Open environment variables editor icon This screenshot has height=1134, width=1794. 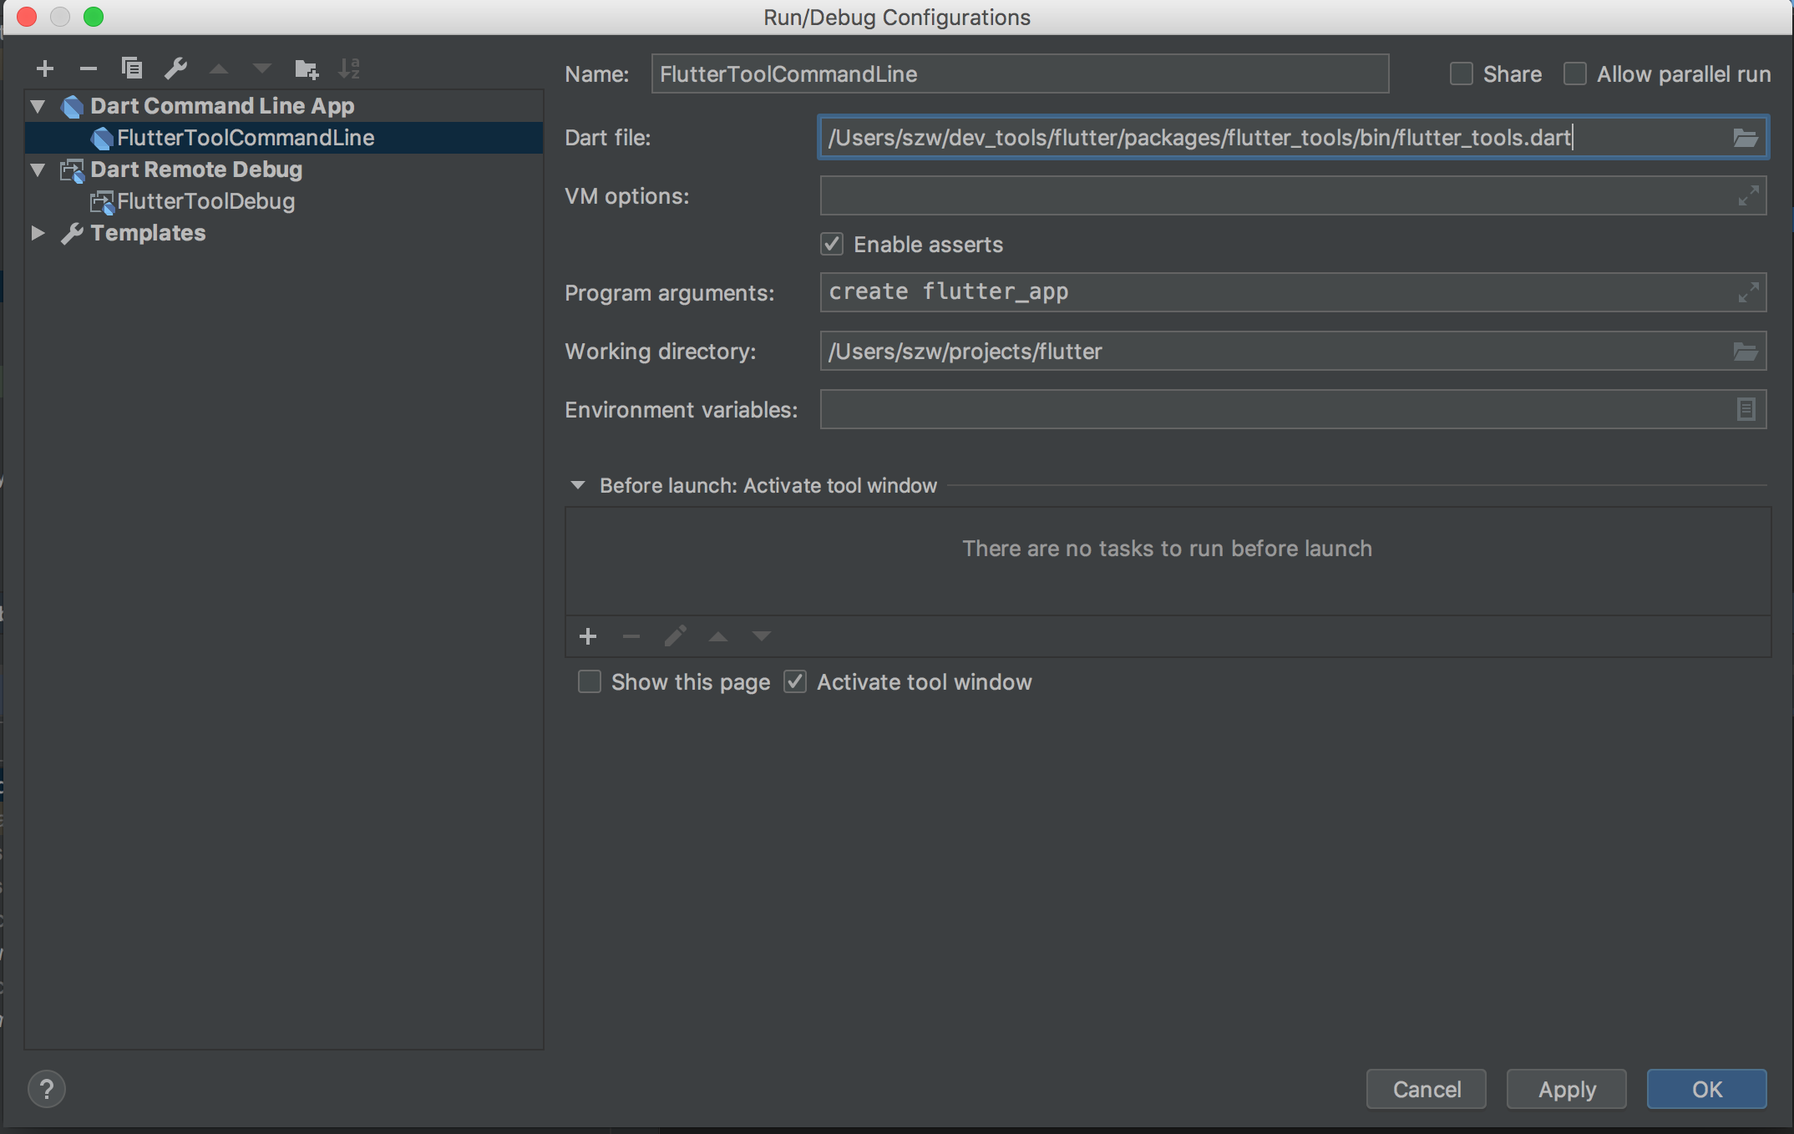click(1746, 410)
